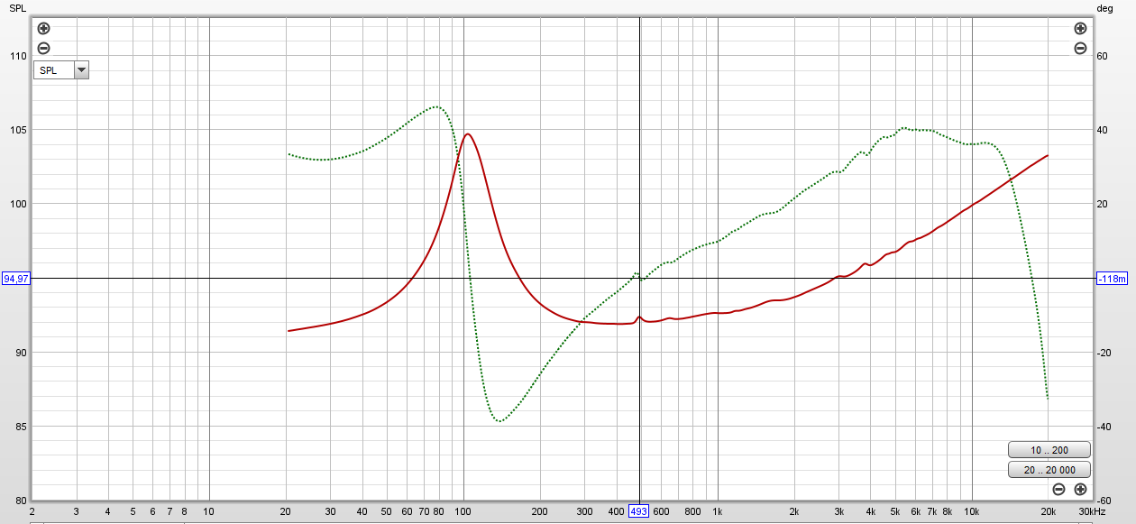The height and width of the screenshot is (524, 1136).
Task: Zoom in on the SPL amplitude axis
Action: [43, 28]
